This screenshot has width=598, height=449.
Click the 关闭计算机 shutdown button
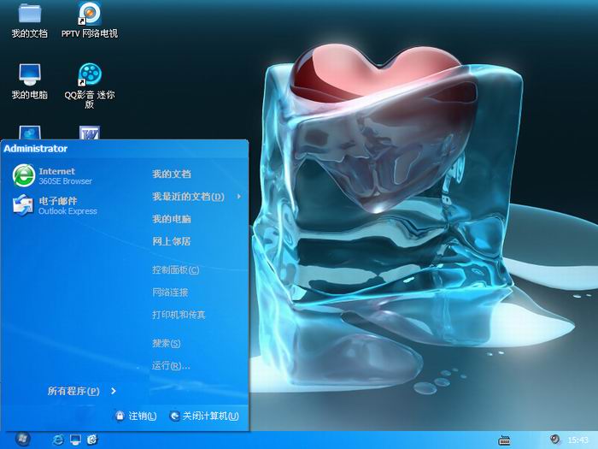[204, 416]
